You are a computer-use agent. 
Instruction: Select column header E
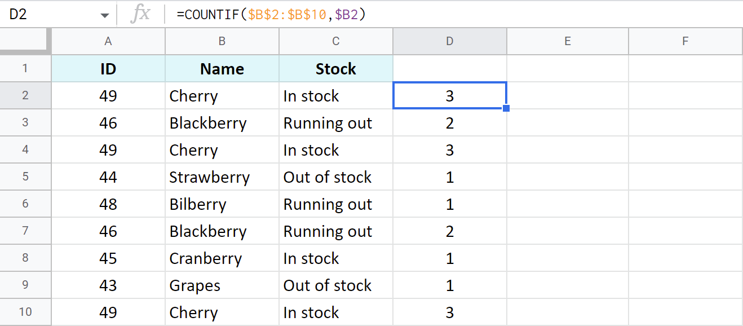point(568,41)
